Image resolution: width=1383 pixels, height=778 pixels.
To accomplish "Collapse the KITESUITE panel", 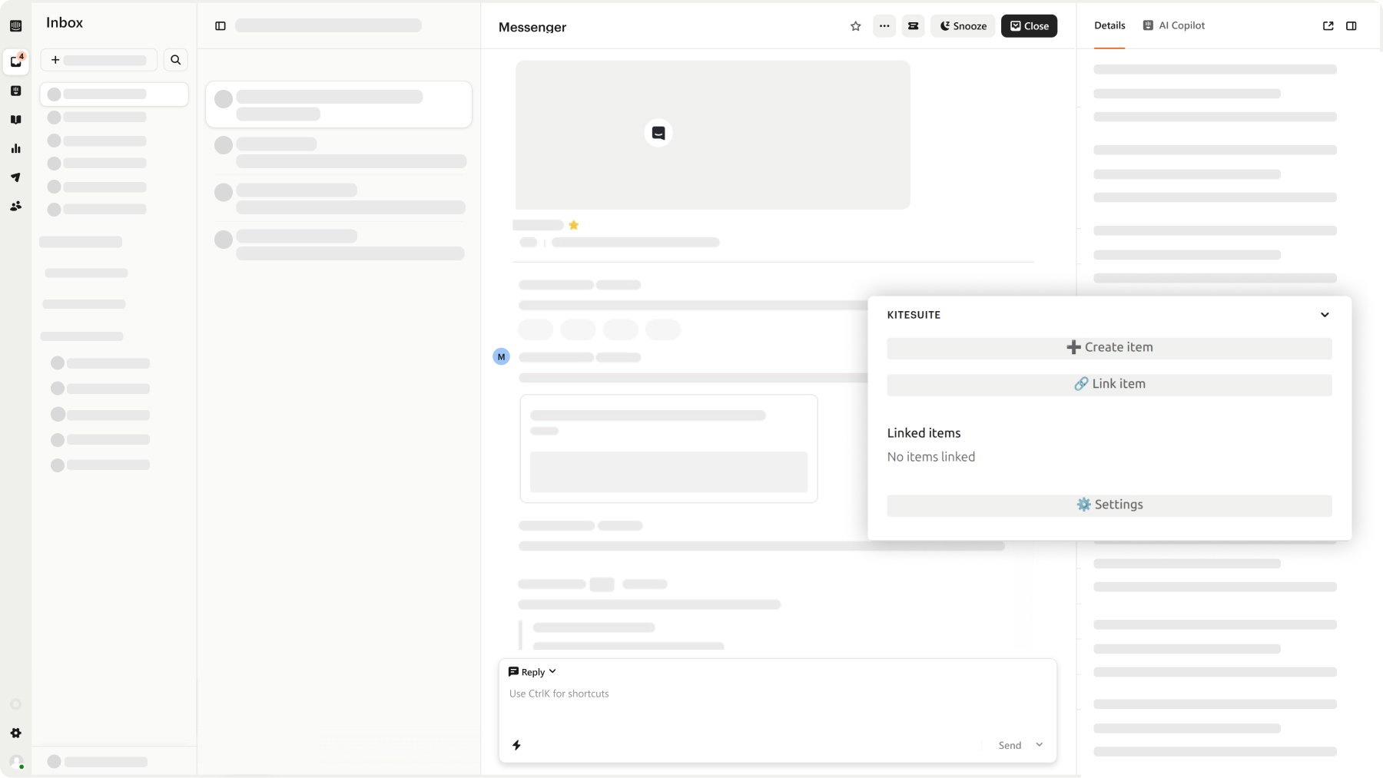I will point(1325,315).
